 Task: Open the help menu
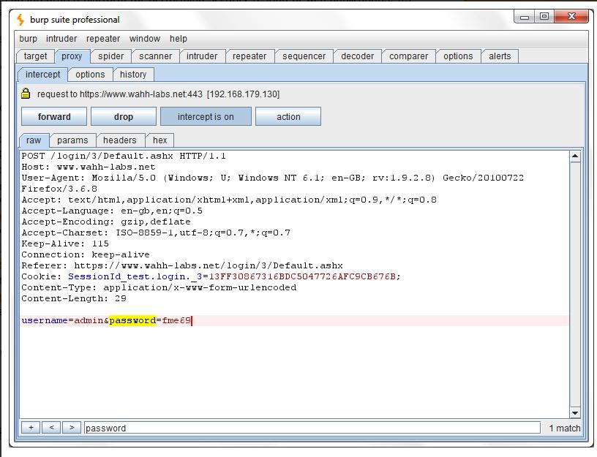tap(179, 39)
